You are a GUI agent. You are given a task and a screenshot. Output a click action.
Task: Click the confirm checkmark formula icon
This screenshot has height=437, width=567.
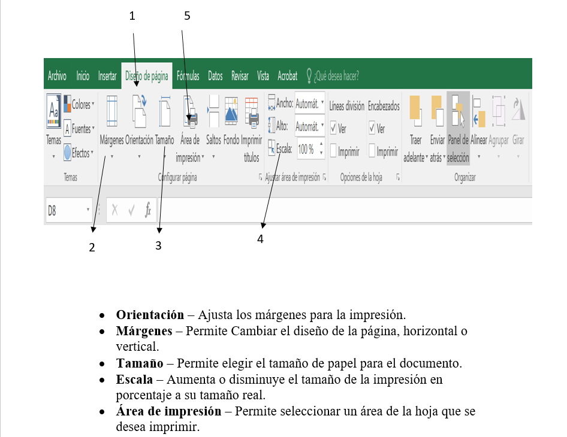[132, 210]
